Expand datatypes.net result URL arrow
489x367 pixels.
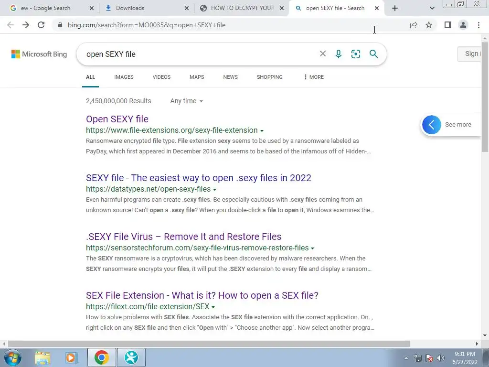pos(214,189)
